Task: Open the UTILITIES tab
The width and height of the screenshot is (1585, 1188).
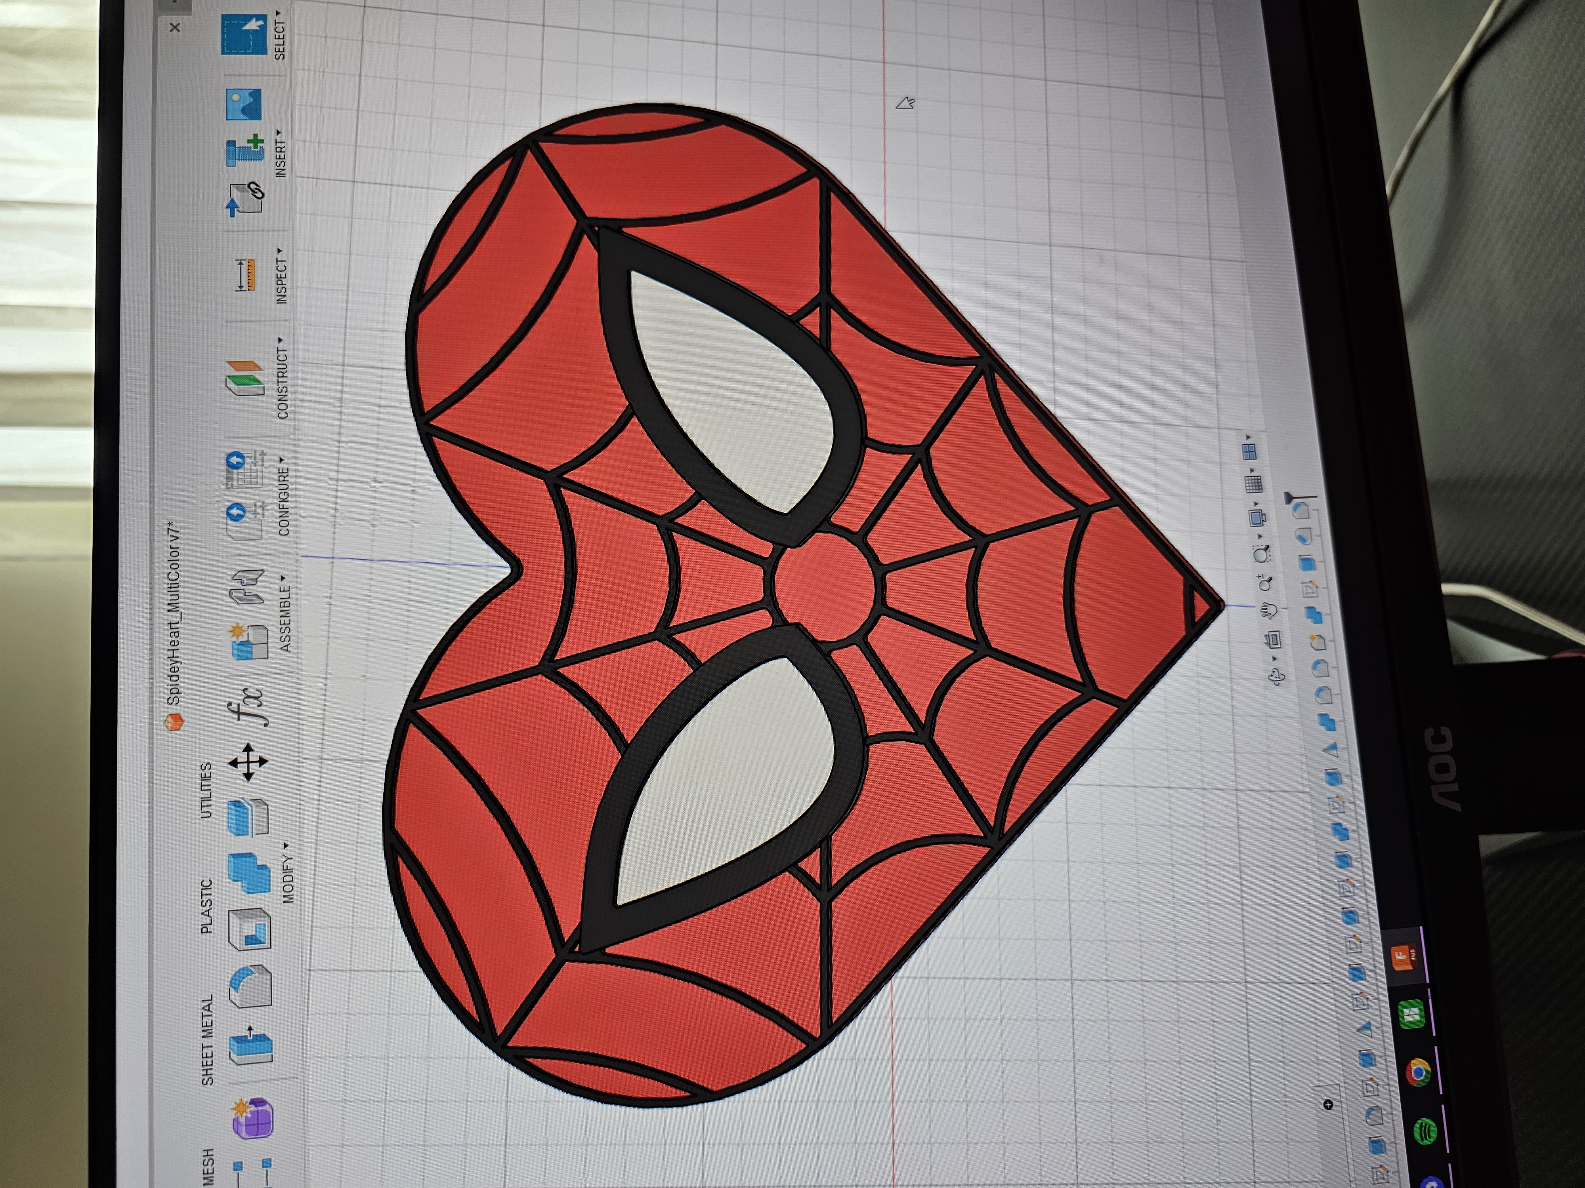Action: tap(206, 790)
